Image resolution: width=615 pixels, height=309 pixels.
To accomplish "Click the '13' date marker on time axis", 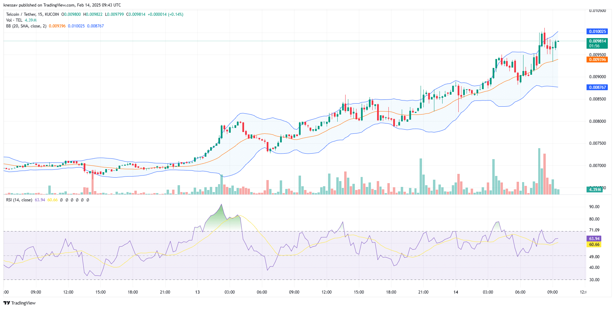I will (197, 292).
